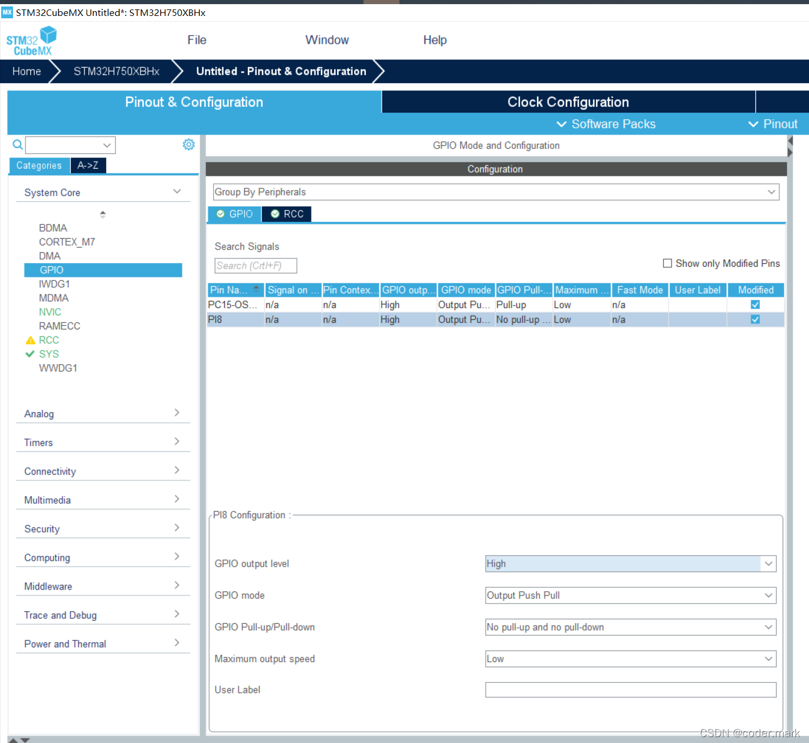The height and width of the screenshot is (743, 809).
Task: Open the File menu
Action: point(197,40)
